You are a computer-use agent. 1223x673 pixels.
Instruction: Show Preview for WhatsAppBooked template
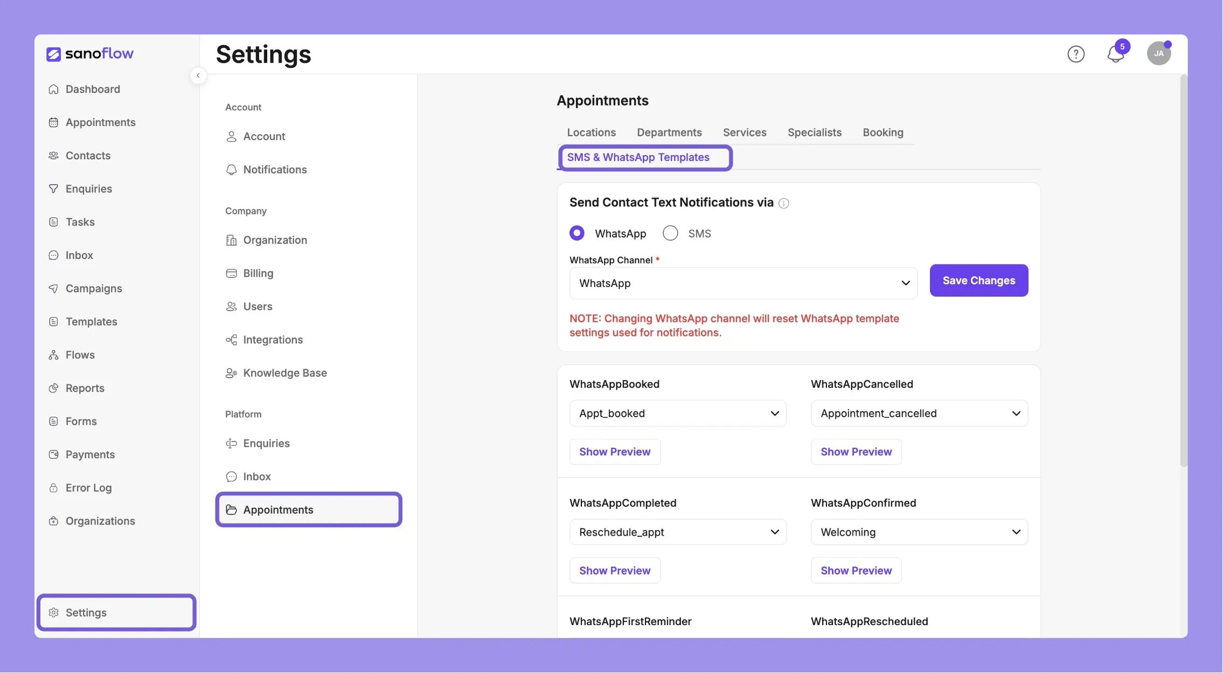pos(615,452)
